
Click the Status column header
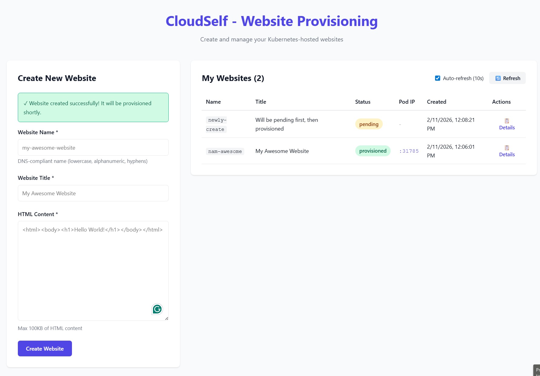(x=363, y=102)
